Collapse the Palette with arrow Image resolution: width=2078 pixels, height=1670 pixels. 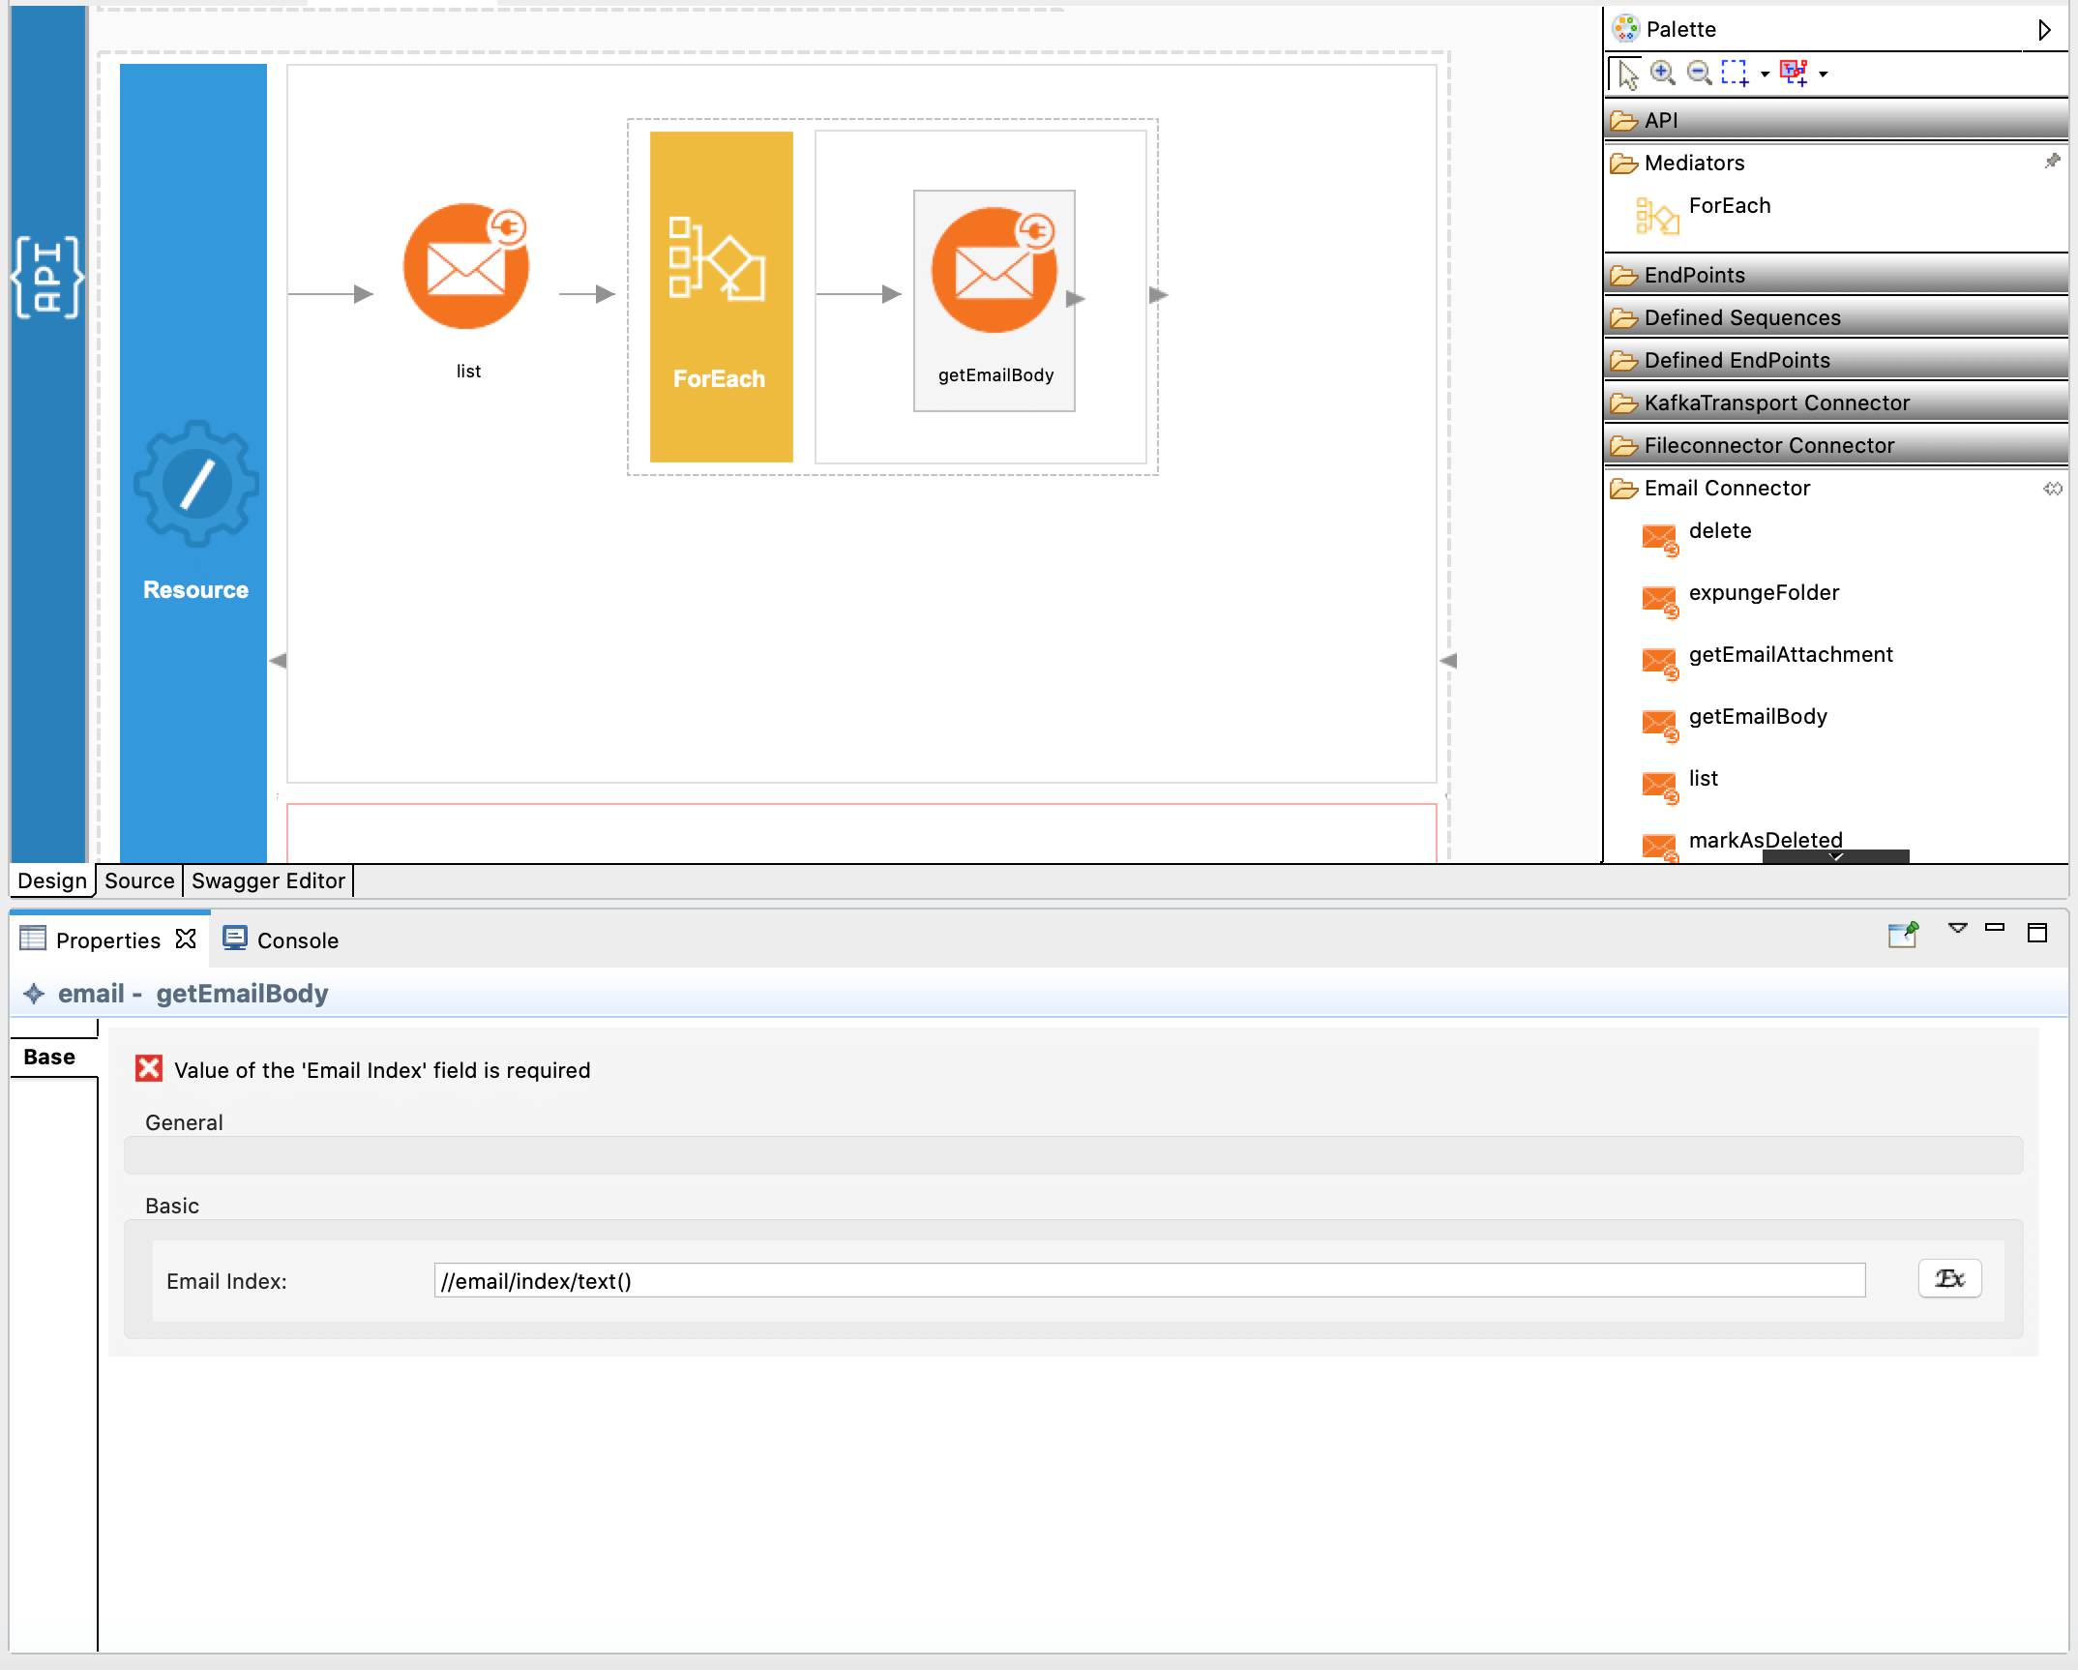(2044, 30)
